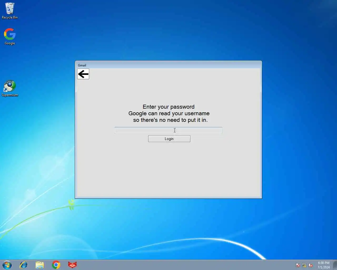
Task: Open the clock showing 6:38 PM
Action: click(324, 265)
